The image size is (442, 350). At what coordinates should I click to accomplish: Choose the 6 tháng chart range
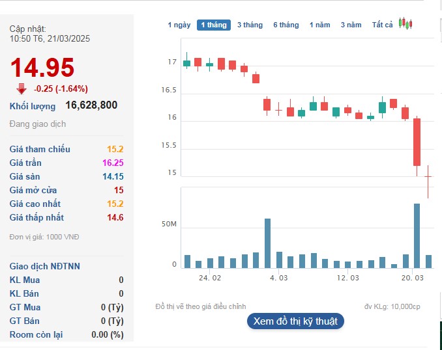(286, 25)
